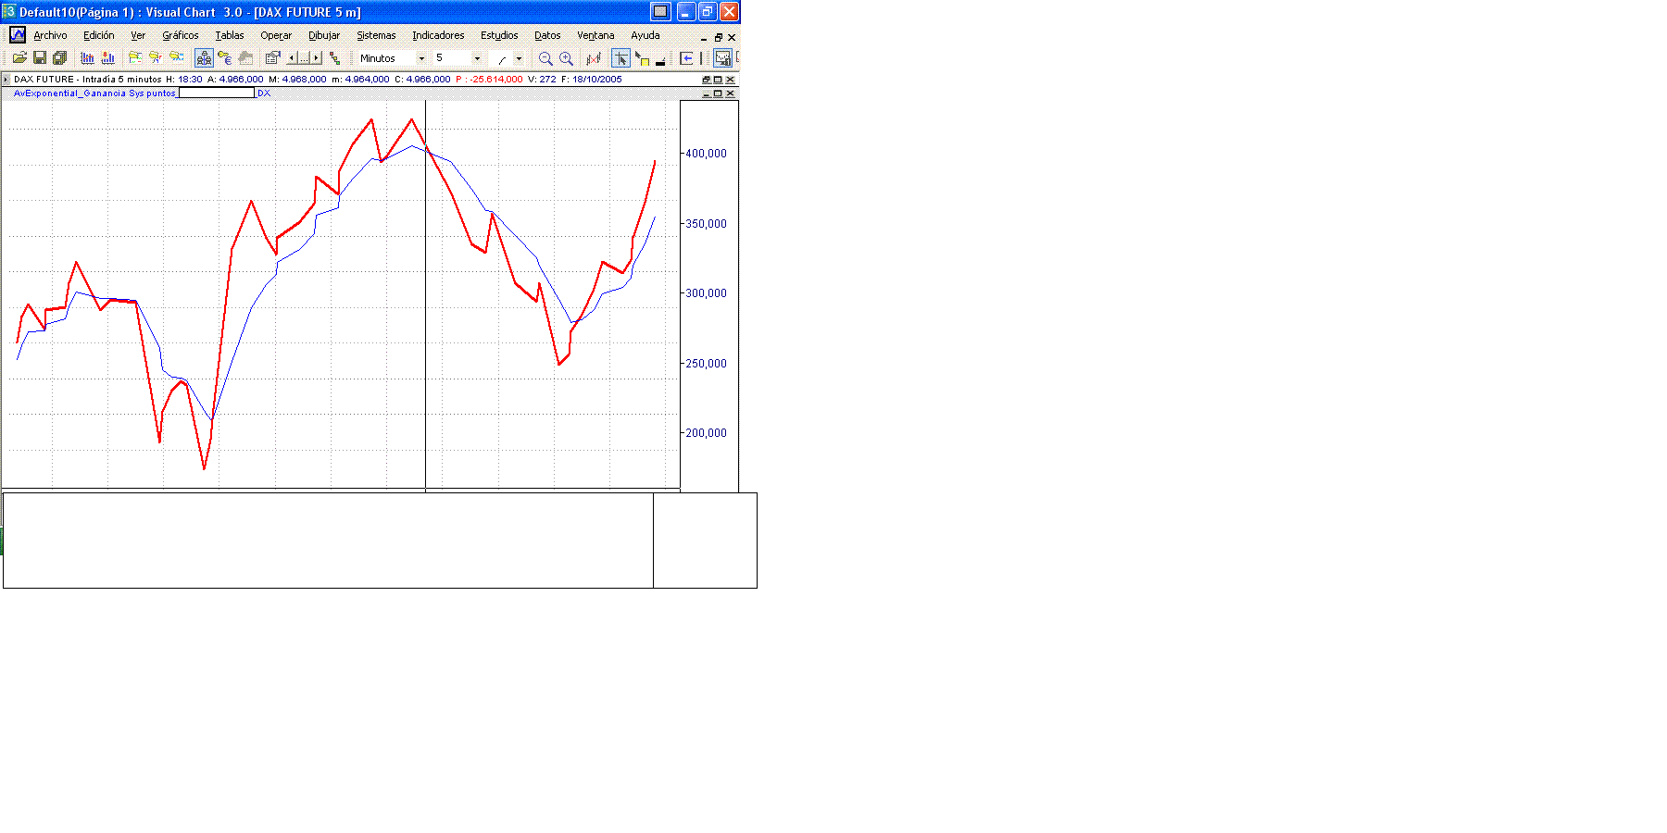Open file with the folder toolbar icon
Image resolution: width=1667 pixels, height=833 pixels.
[x=19, y=57]
